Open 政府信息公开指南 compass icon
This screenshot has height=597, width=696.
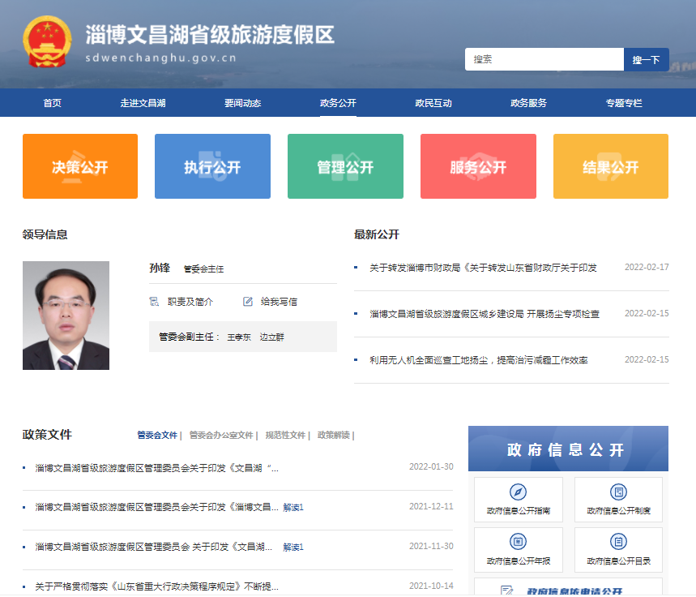(x=518, y=492)
